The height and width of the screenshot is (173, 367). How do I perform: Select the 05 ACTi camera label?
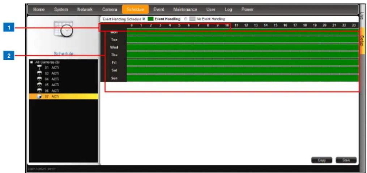51,85
